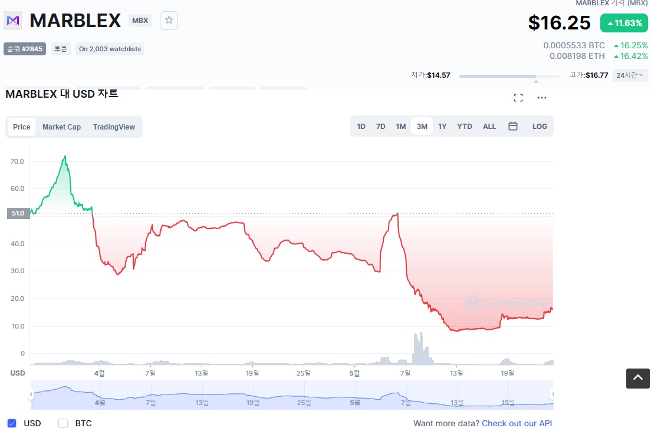Viewport: 651px width, 428px height.
Task: Select the 1D time range
Action: (361, 127)
